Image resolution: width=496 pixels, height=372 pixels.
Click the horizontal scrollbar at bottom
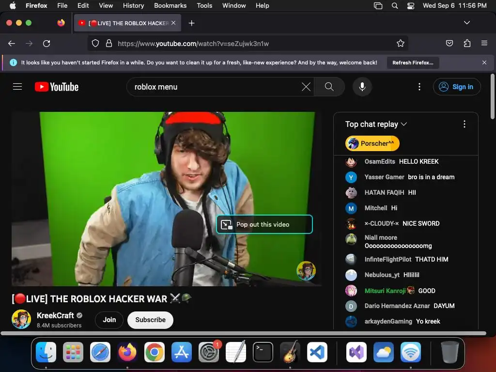(243, 333)
